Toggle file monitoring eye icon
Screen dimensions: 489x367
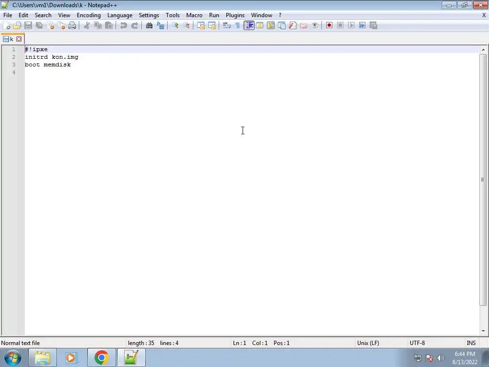(315, 26)
